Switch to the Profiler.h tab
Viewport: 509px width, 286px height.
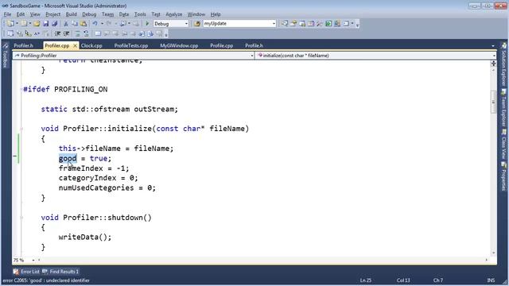pyautogui.click(x=23, y=46)
